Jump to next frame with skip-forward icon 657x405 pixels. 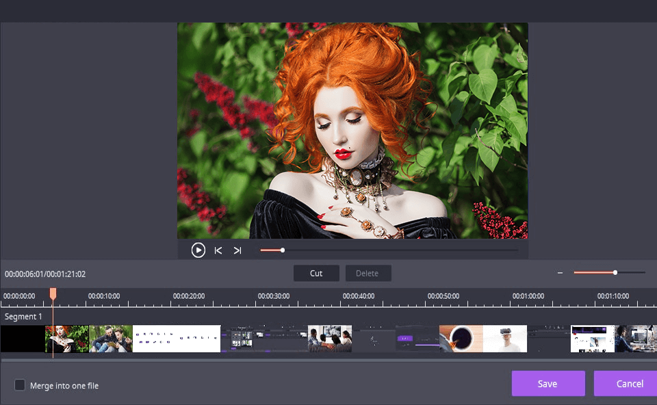(x=237, y=250)
